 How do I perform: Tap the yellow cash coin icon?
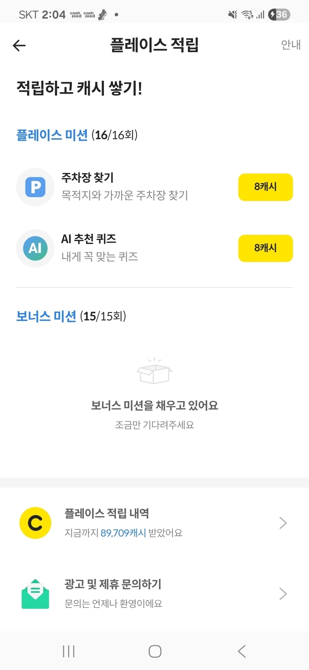(x=35, y=523)
